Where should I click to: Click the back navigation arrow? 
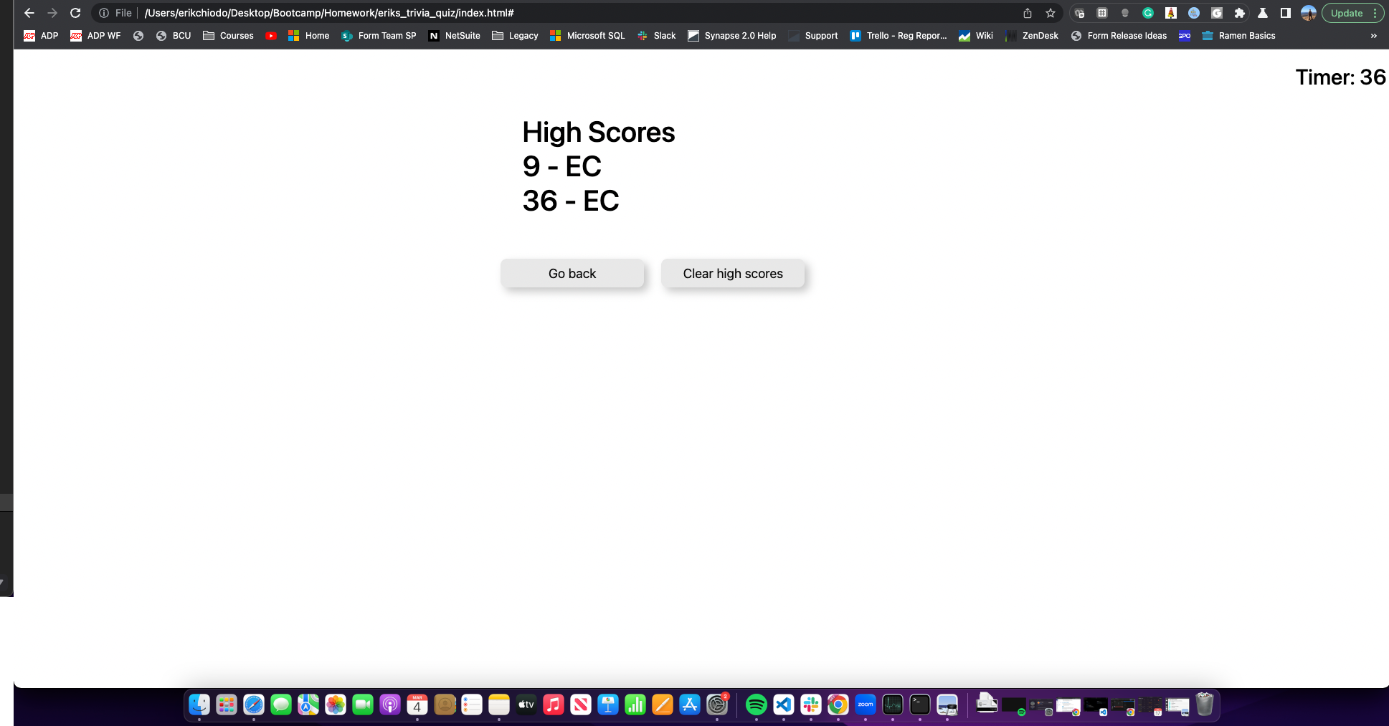pyautogui.click(x=28, y=12)
